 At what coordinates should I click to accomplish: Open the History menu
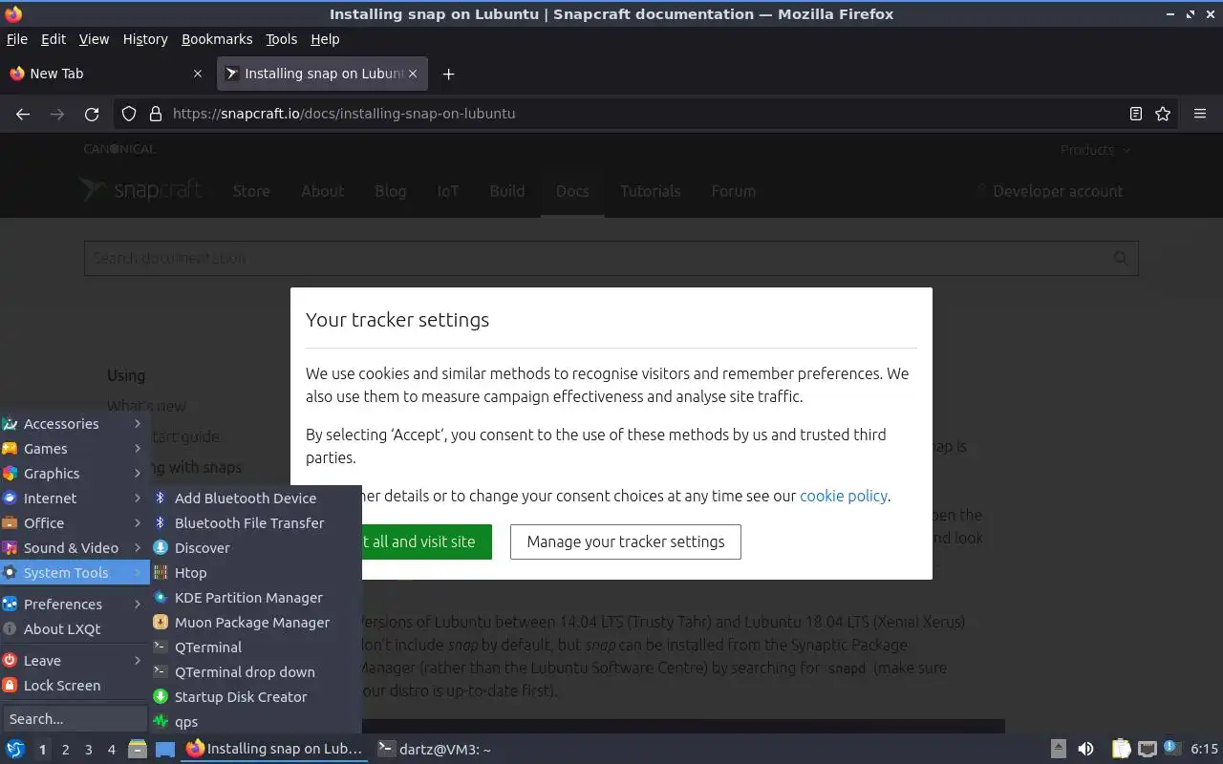click(145, 39)
